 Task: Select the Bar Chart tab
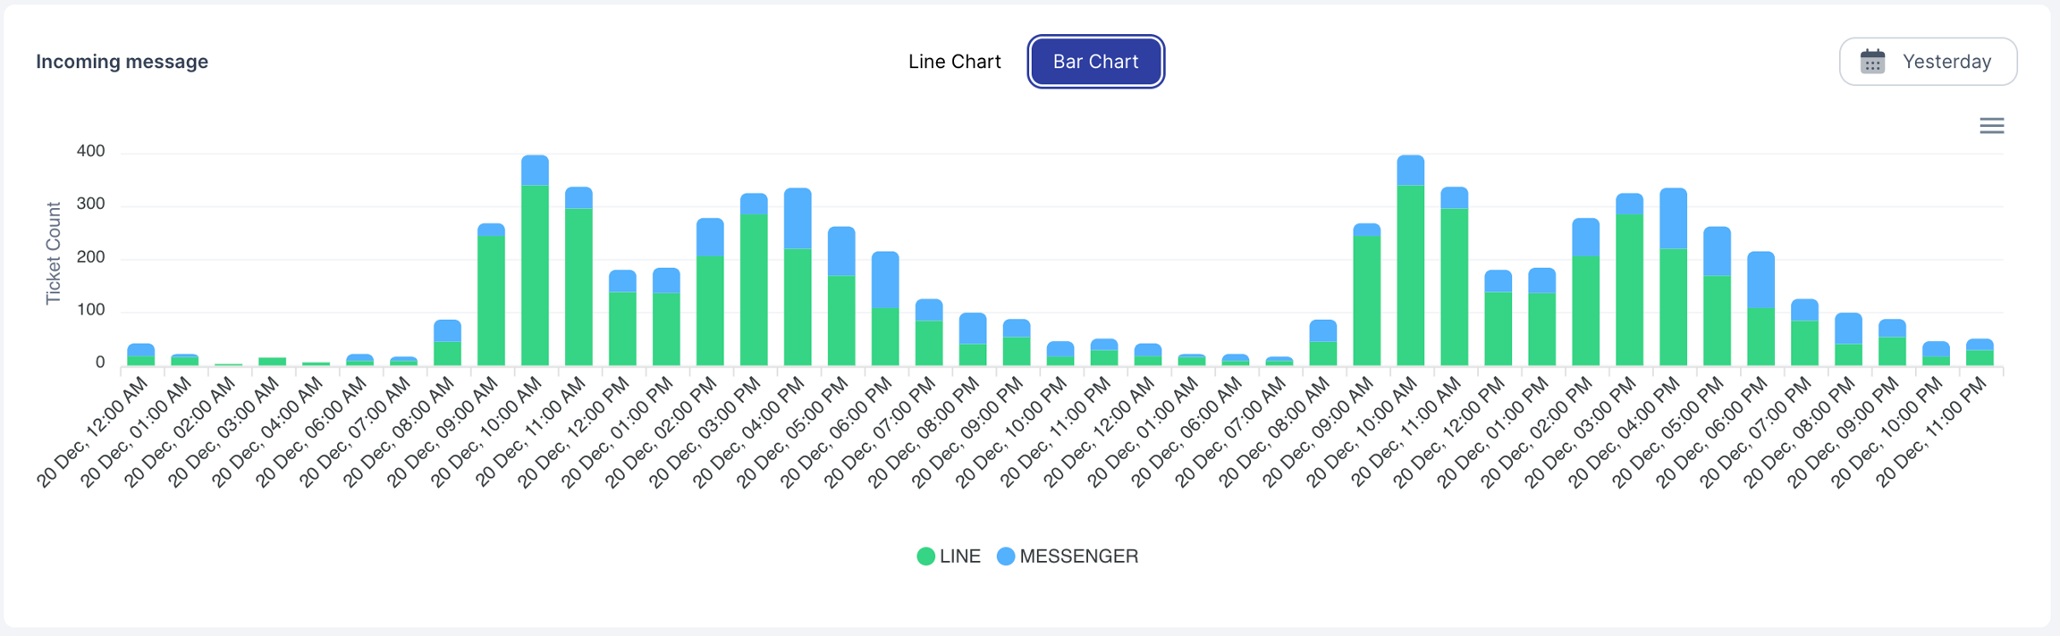1095,62
